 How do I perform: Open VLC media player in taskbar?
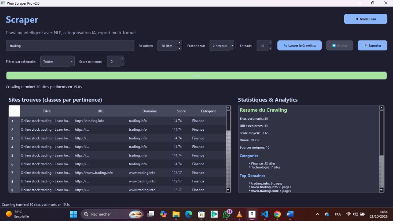[239, 214]
